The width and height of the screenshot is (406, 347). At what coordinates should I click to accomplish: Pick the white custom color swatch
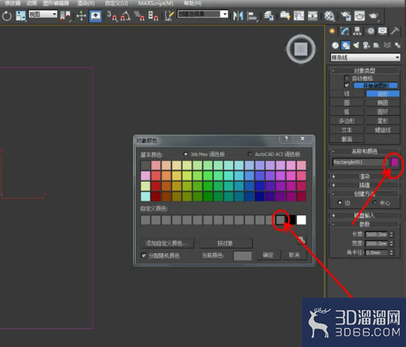[301, 220]
